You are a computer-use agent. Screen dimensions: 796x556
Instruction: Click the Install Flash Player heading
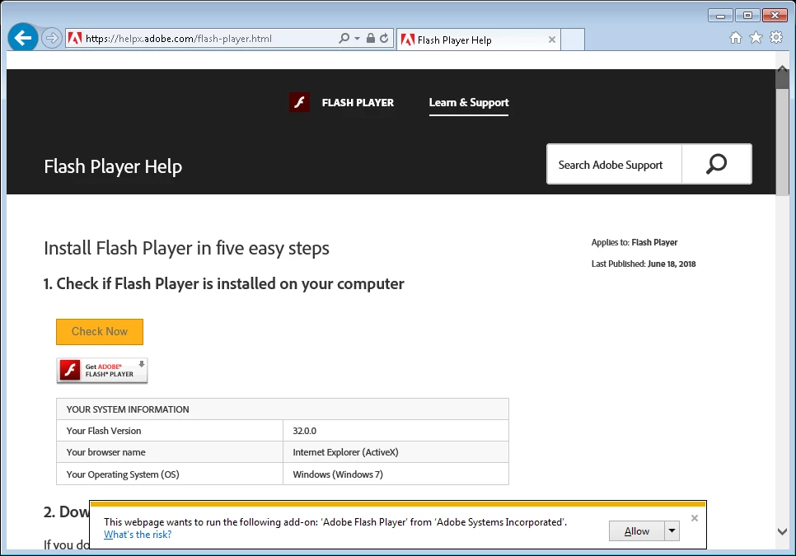[x=186, y=248]
